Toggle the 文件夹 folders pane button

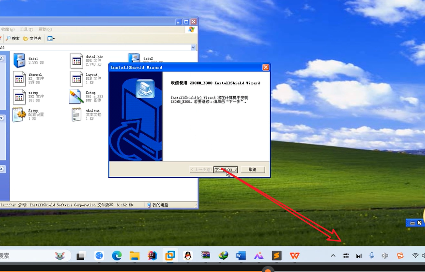[32, 39]
